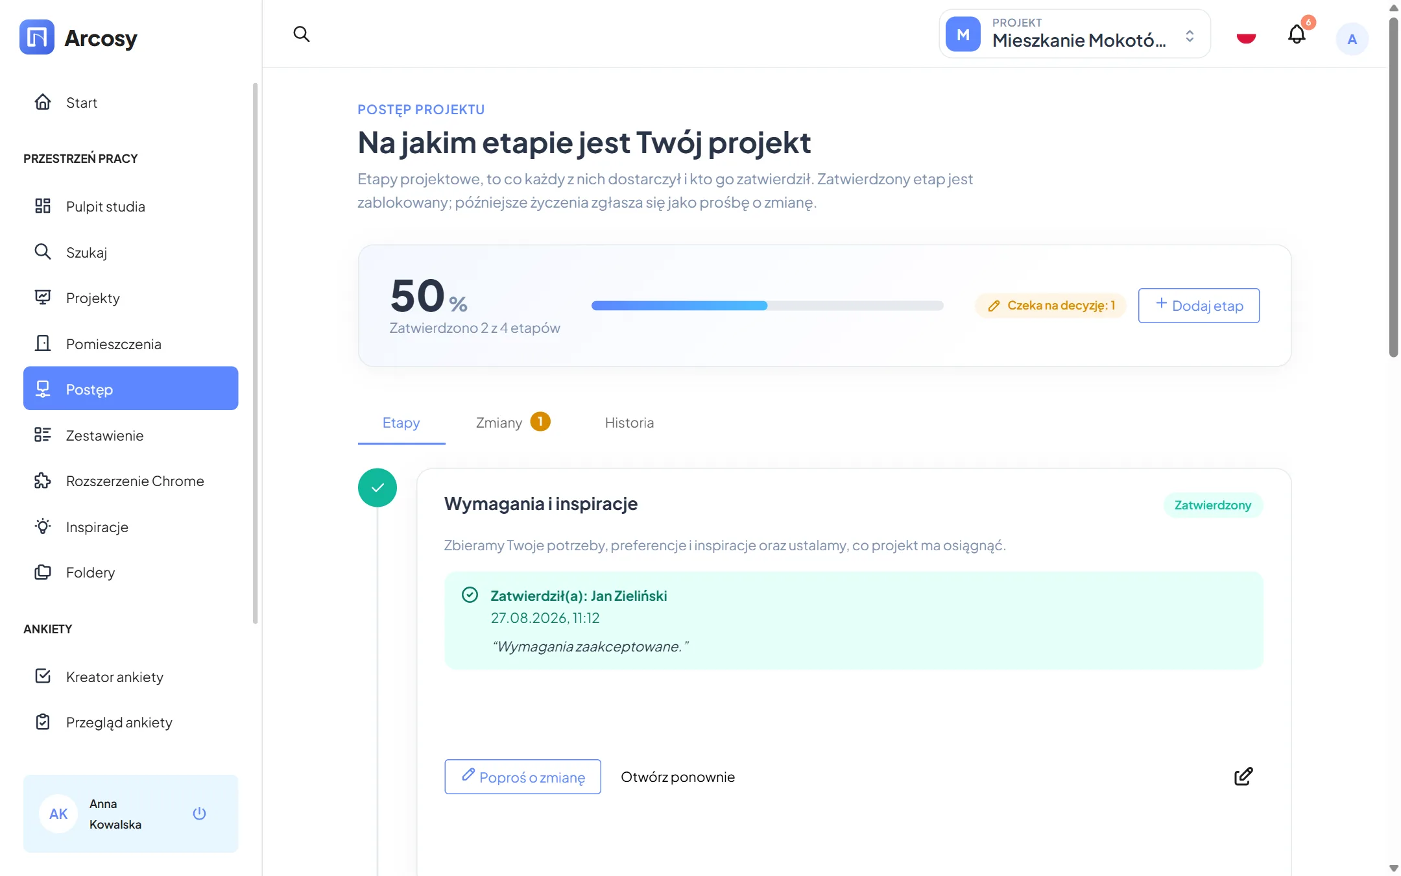The image size is (1401, 876).
Task: Open Foldery in the sidebar
Action: (131, 572)
